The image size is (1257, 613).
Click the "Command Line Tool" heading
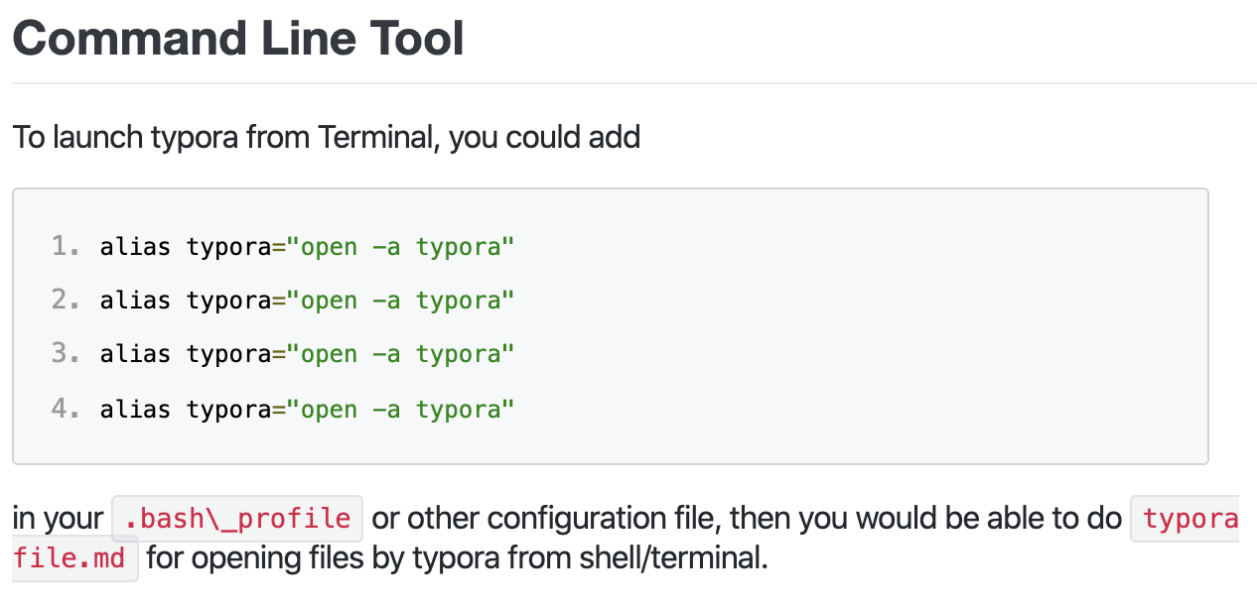[x=238, y=38]
